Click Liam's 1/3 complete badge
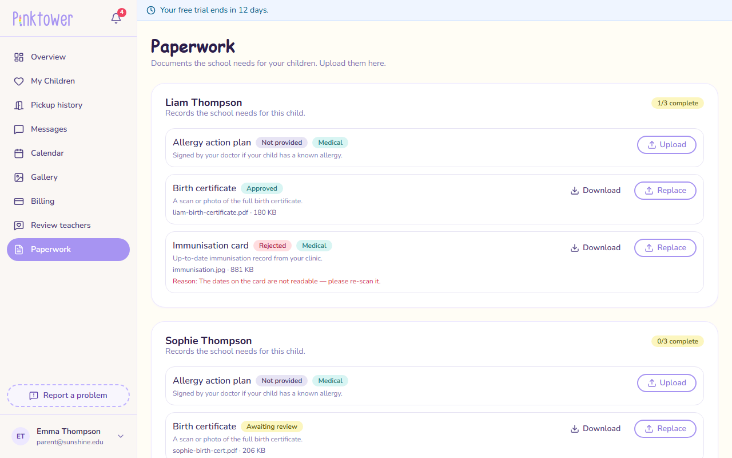732x458 pixels. pos(678,103)
